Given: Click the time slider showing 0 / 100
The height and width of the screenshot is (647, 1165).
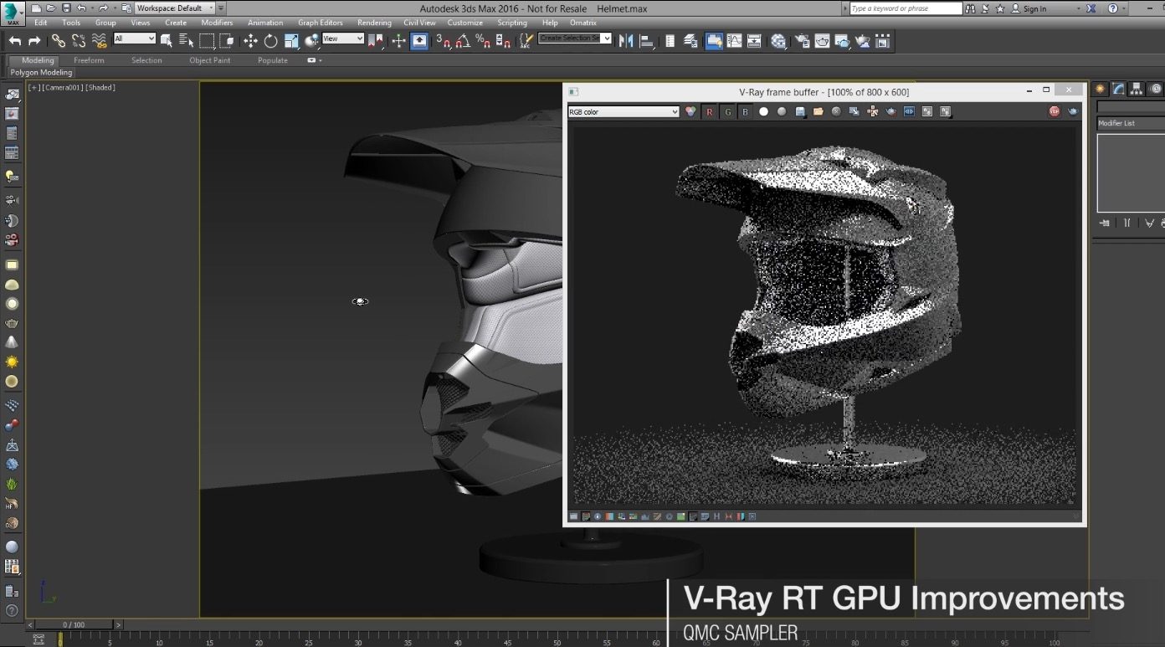Looking at the screenshot, I should tap(74, 624).
